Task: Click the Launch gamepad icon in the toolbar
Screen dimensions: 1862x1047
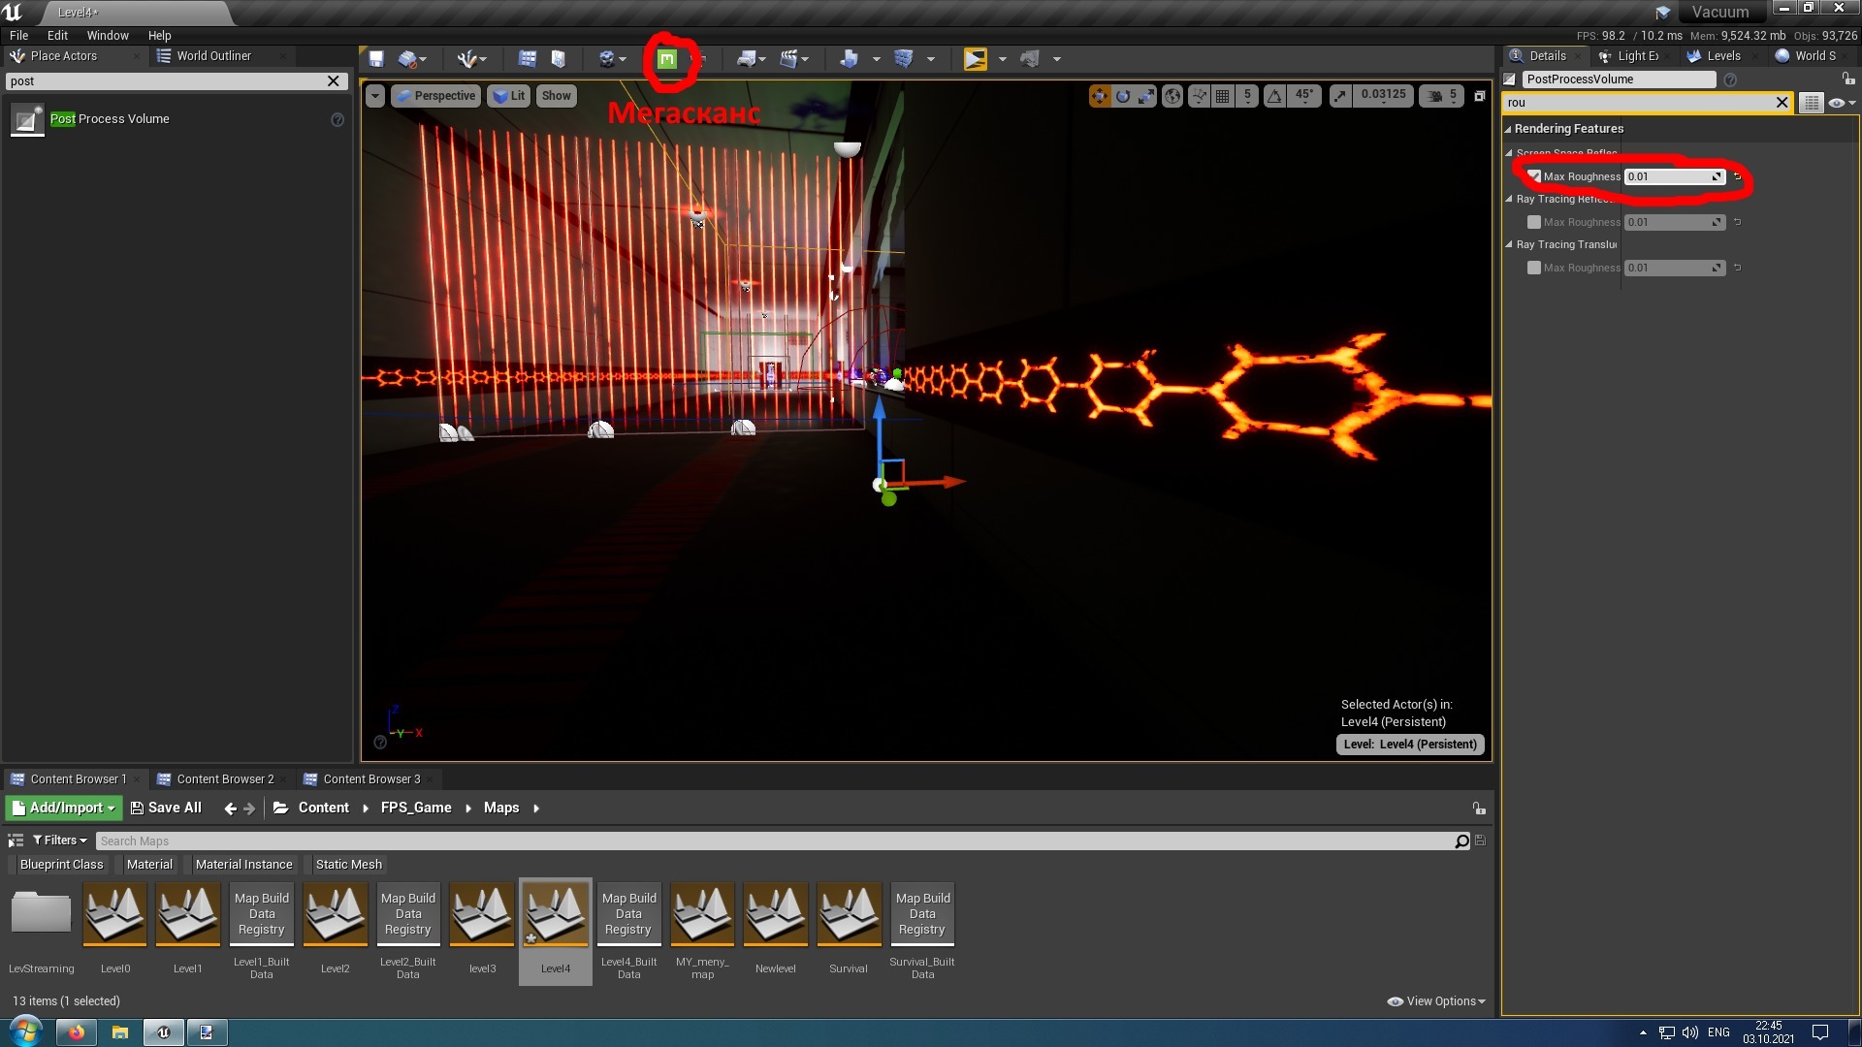Action: click(1030, 59)
